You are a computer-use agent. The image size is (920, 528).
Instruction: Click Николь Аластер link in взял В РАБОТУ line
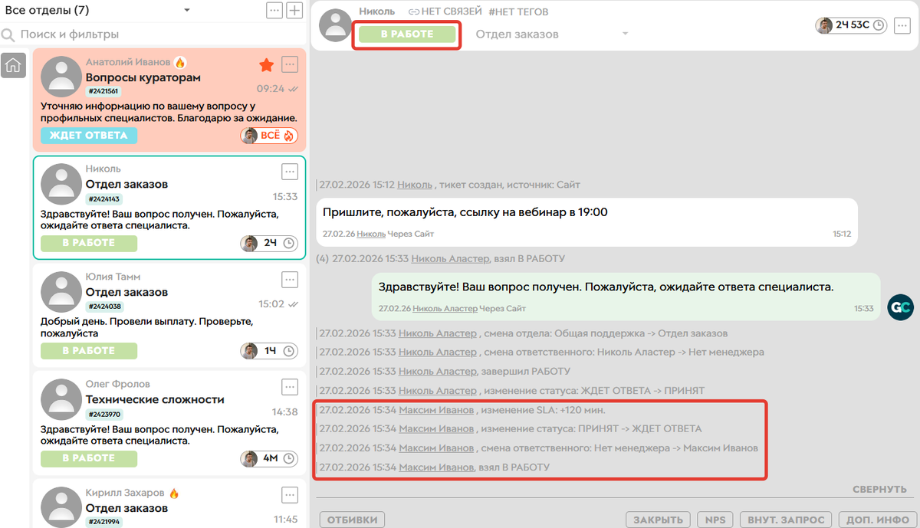click(449, 259)
